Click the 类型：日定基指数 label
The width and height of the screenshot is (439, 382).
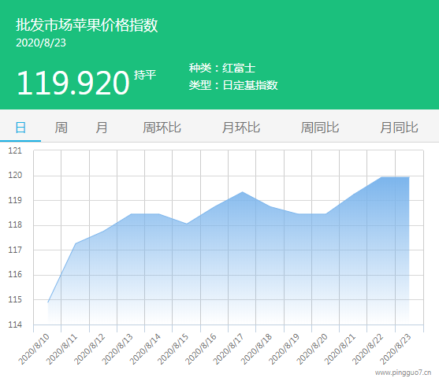233,85
